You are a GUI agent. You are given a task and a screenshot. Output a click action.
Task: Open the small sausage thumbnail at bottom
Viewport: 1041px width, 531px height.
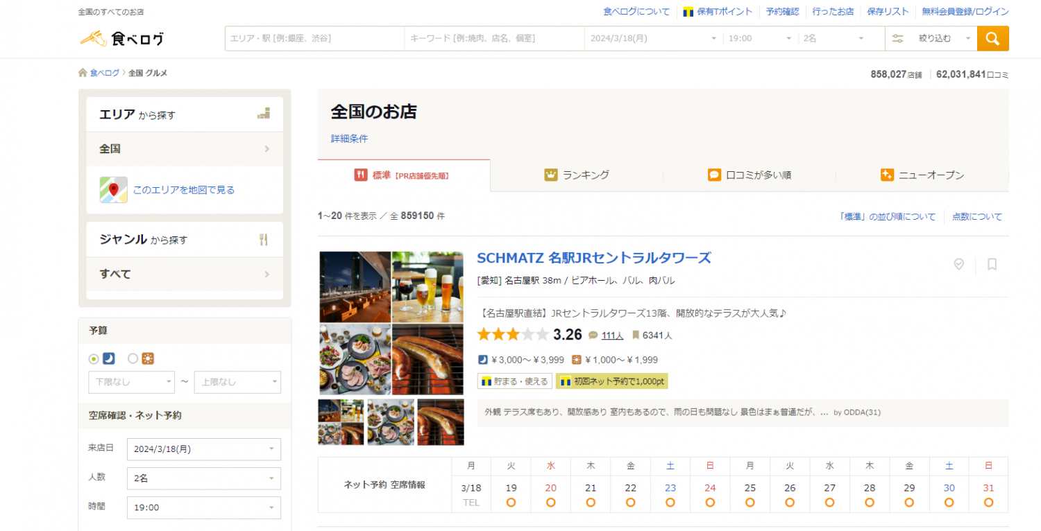pyautogui.click(x=441, y=422)
